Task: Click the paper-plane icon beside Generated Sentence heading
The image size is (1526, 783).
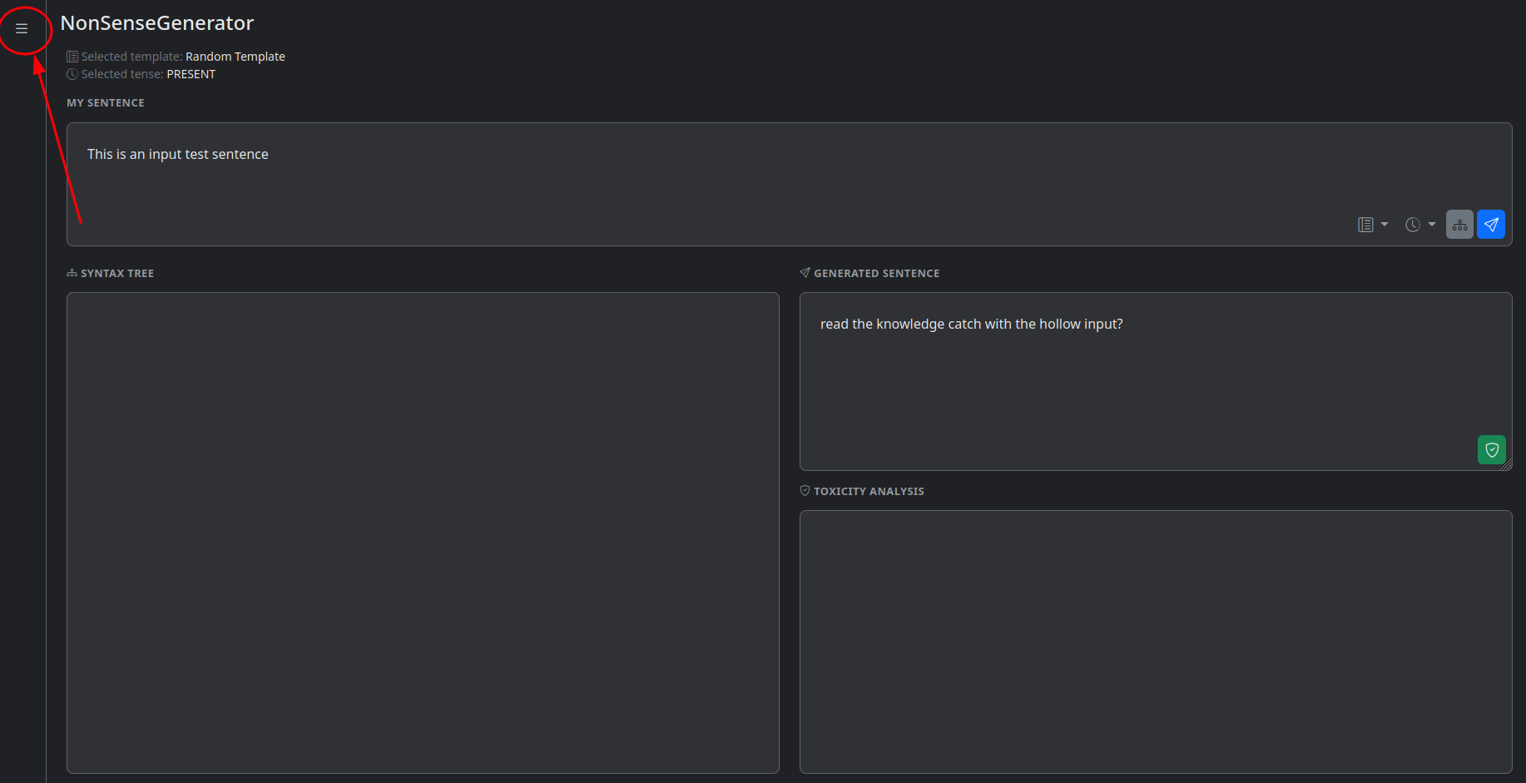Action: pyautogui.click(x=805, y=273)
